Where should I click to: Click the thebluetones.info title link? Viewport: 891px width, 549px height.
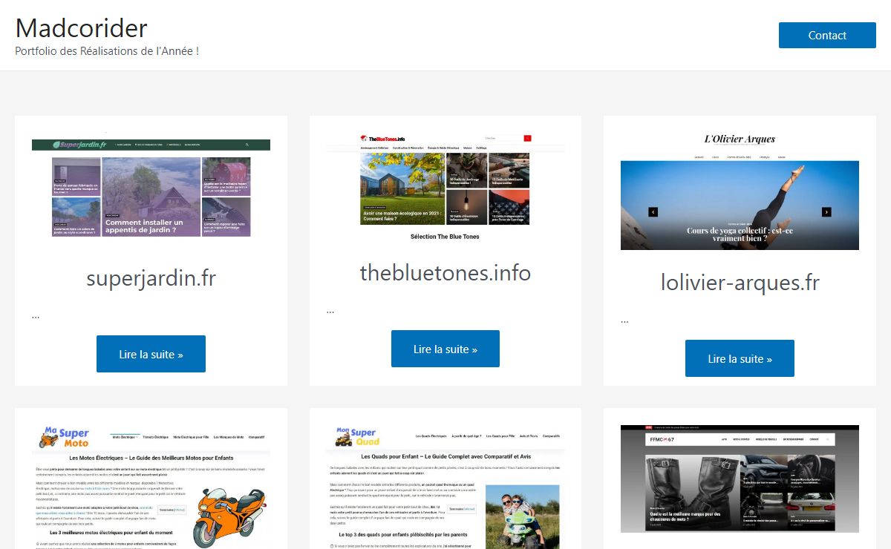[x=446, y=273]
